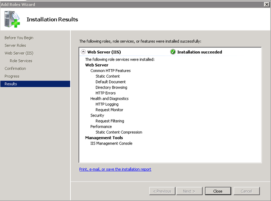The image size is (271, 201).
Task: Select the Role Services sidebar step
Action: click(x=21, y=61)
